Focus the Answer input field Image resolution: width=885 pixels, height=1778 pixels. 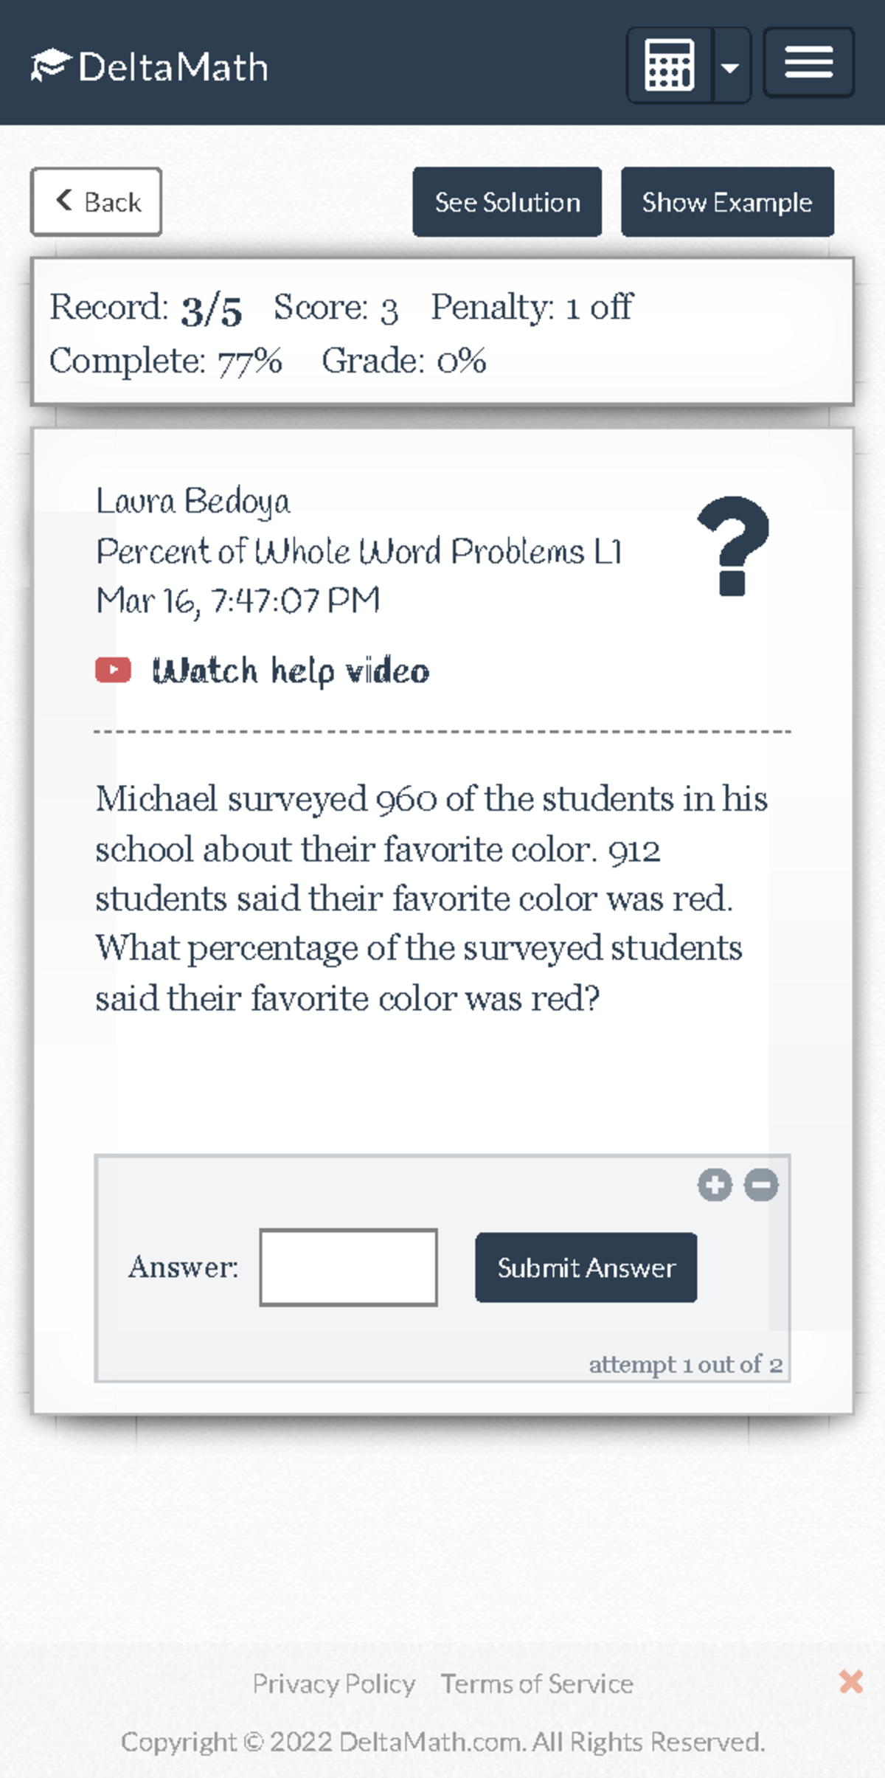pyautogui.click(x=348, y=1267)
